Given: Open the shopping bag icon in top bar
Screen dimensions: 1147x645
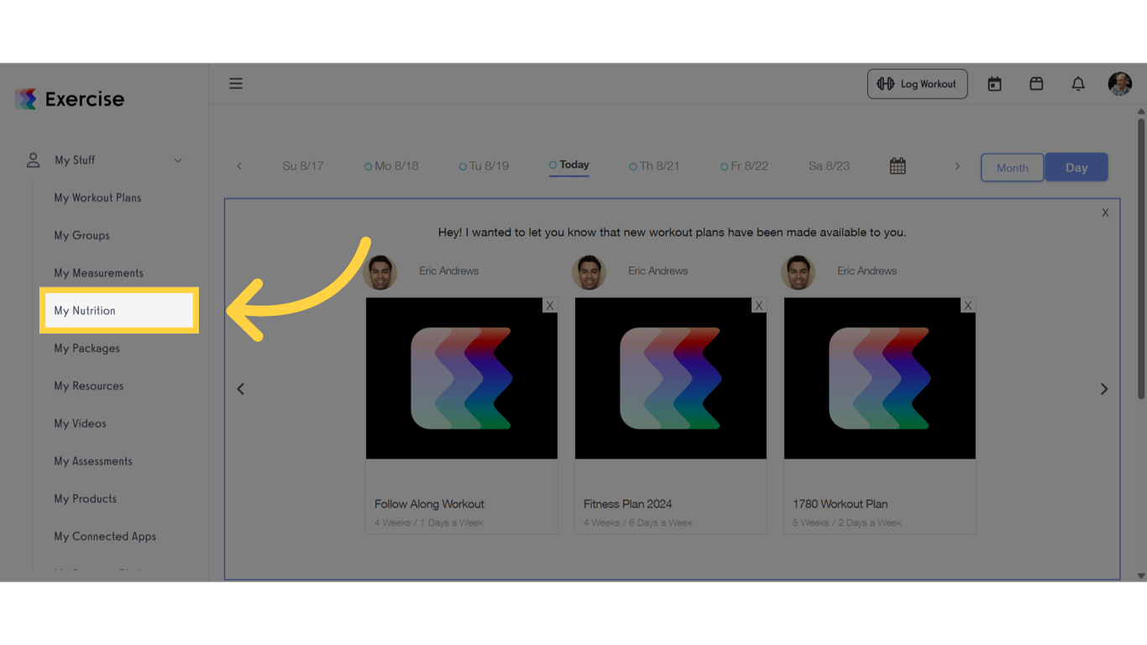Looking at the screenshot, I should click(1036, 84).
